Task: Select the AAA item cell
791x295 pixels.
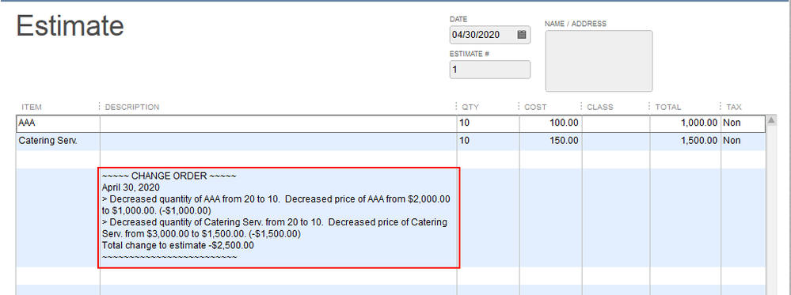Action: (58, 123)
